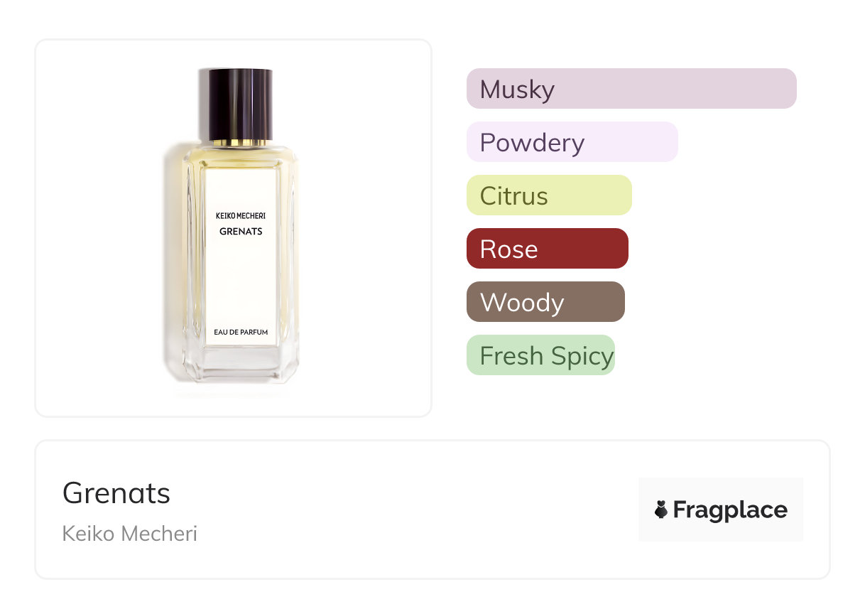The height and width of the screenshot is (614, 865).
Task: Click the Fragplace wordmark text
Action: [x=730, y=510]
